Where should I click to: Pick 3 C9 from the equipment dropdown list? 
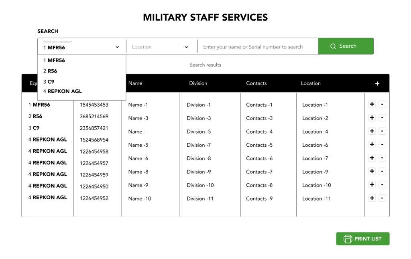tap(49, 82)
